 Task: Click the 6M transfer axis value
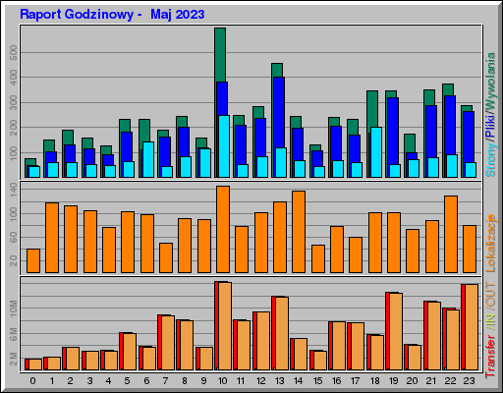[14, 334]
